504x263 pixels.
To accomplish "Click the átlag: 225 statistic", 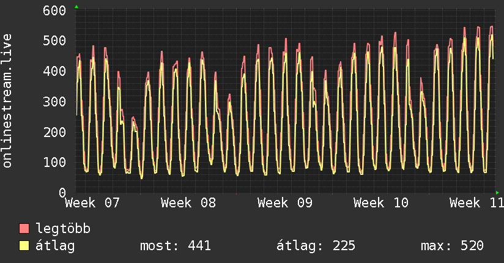I will click(316, 246).
